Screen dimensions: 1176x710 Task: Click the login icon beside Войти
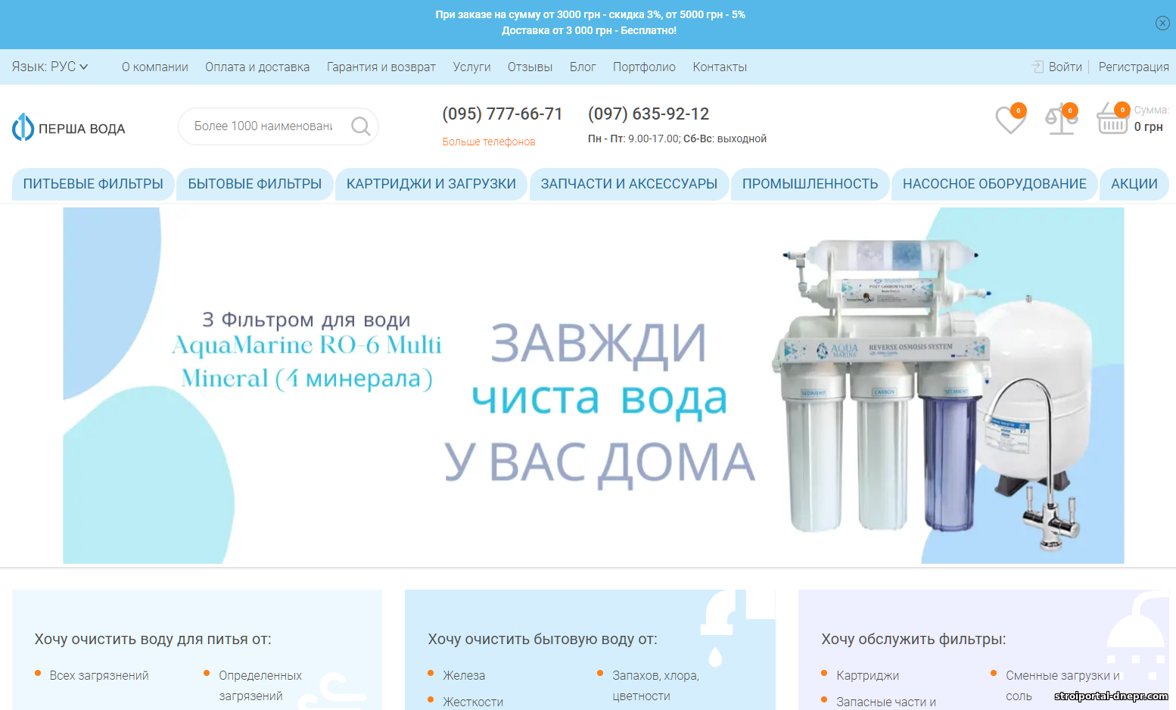click(x=1038, y=67)
